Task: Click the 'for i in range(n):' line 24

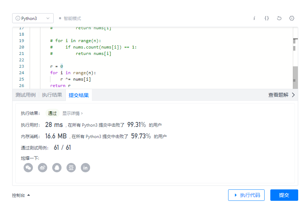Action: [x=73, y=73]
